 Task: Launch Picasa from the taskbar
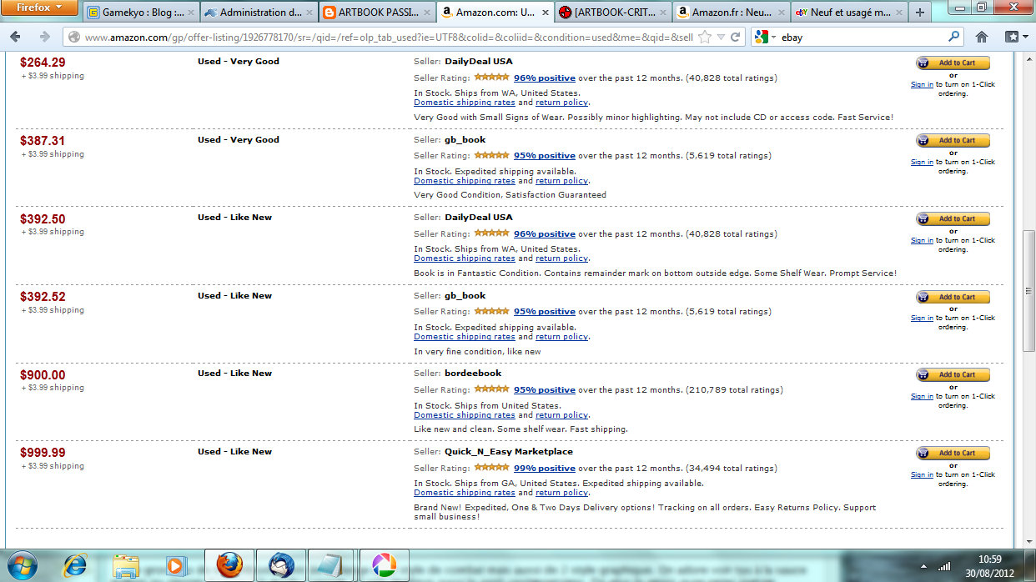(x=384, y=565)
